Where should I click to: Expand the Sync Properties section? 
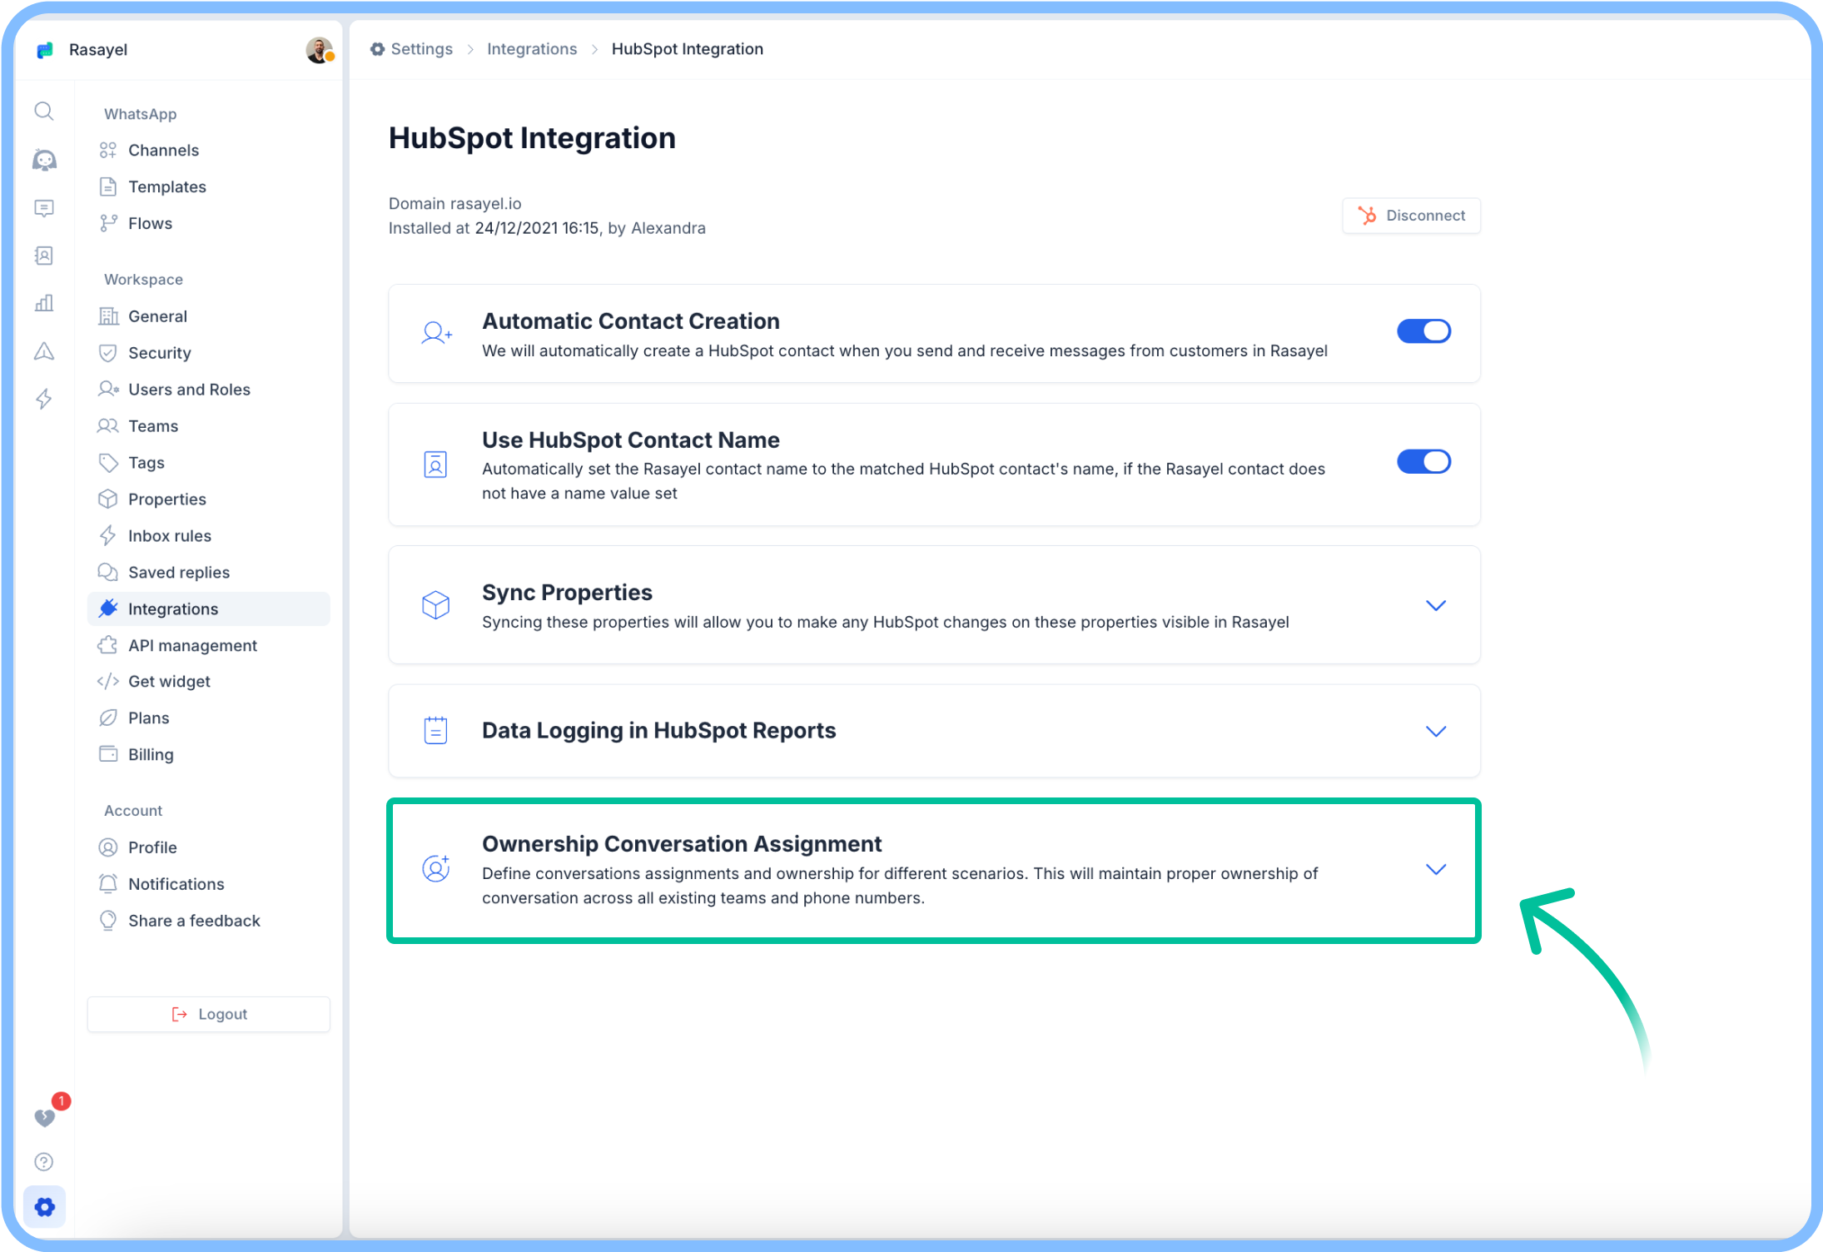pyautogui.click(x=1435, y=605)
